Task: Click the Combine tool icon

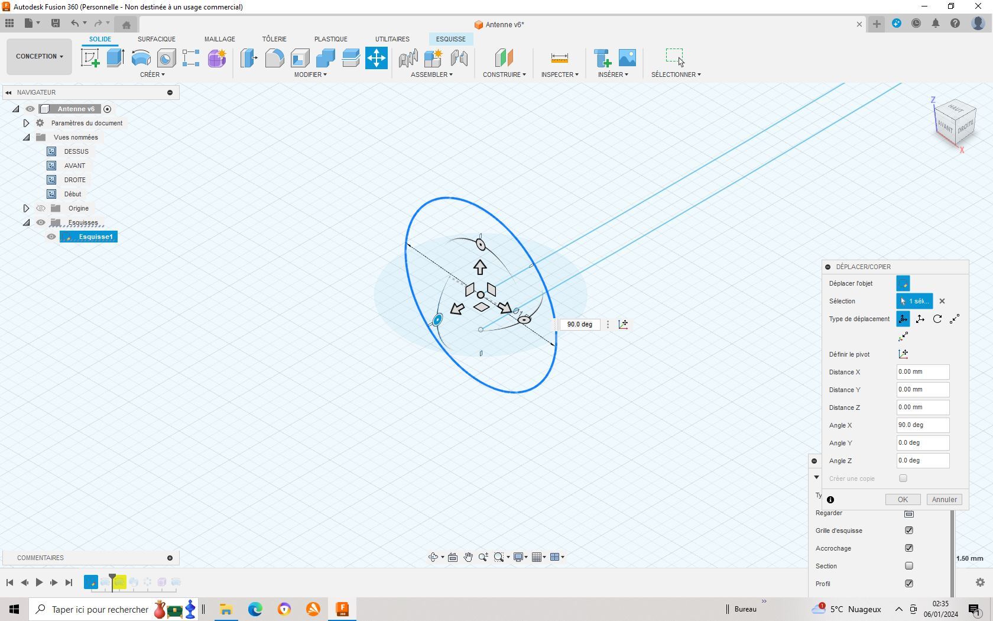Action: [x=325, y=58]
